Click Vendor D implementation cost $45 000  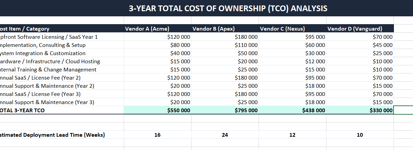[x=360, y=45]
